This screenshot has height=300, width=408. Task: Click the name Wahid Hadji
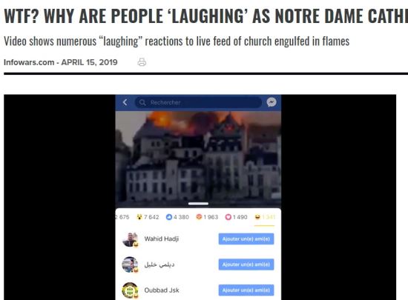pos(162,239)
